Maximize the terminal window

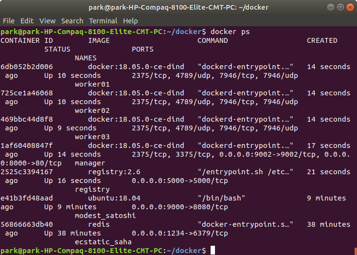[x=340, y=7]
